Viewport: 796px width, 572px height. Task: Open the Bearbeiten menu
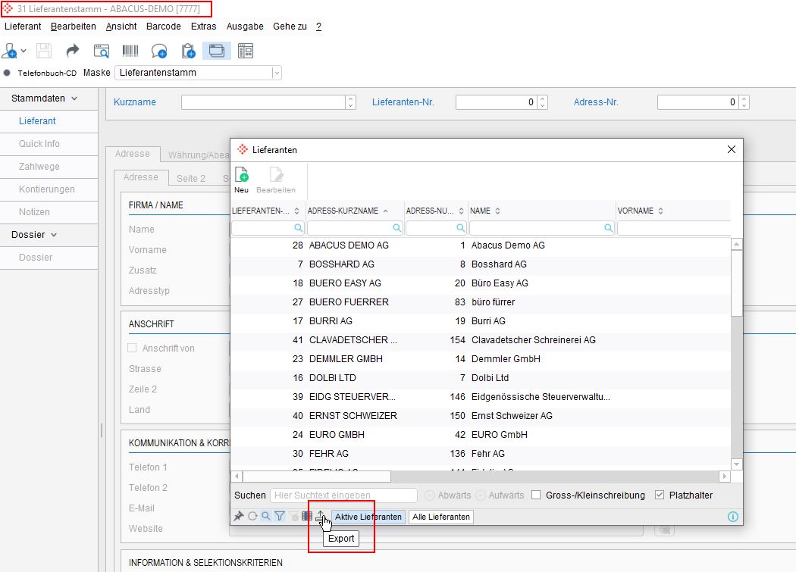pyautogui.click(x=73, y=27)
